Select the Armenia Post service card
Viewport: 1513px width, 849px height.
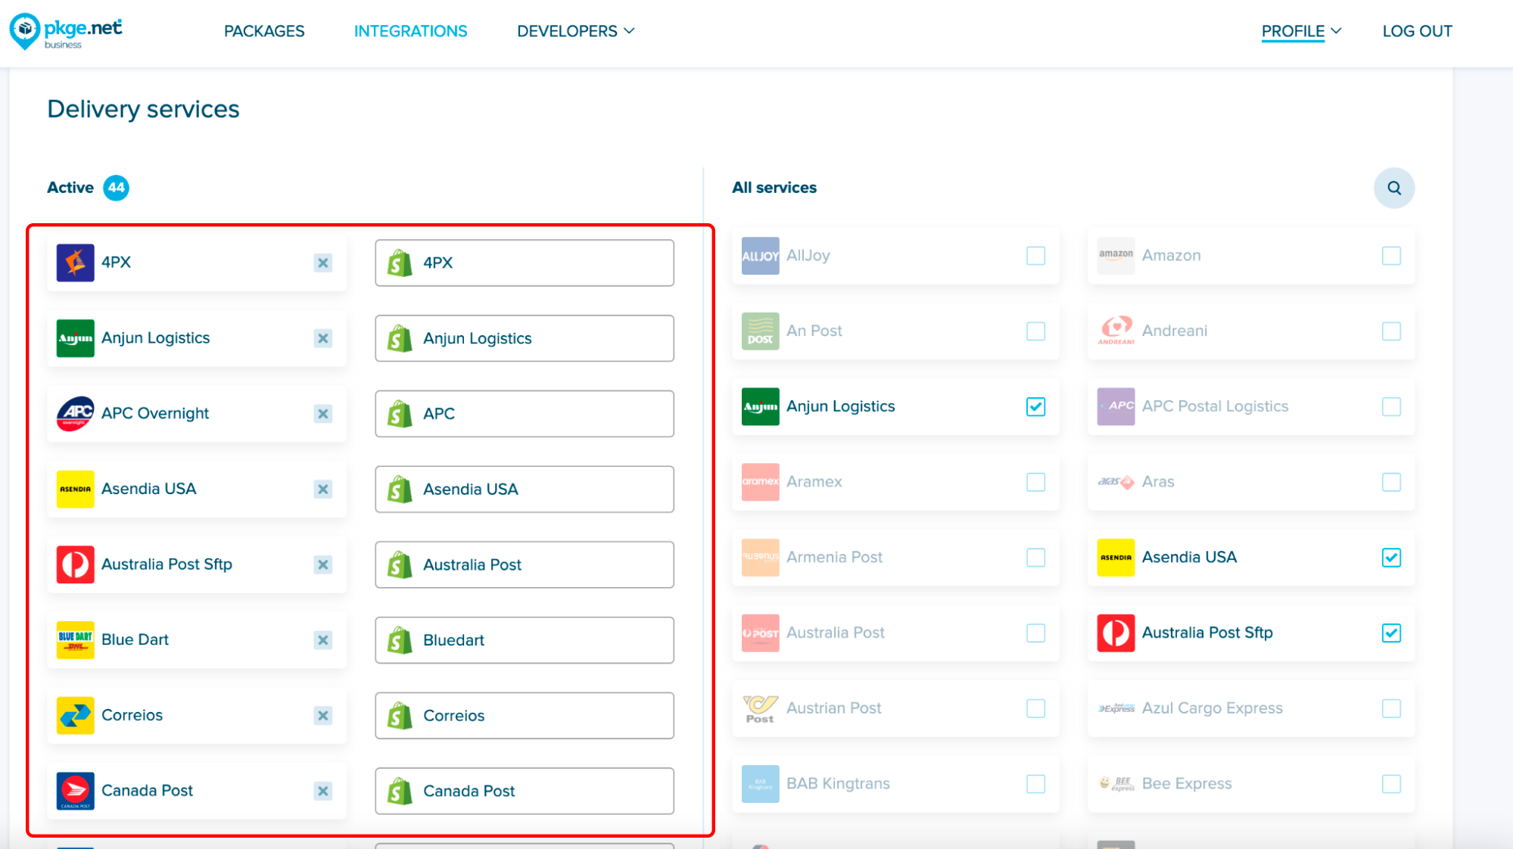click(x=895, y=558)
